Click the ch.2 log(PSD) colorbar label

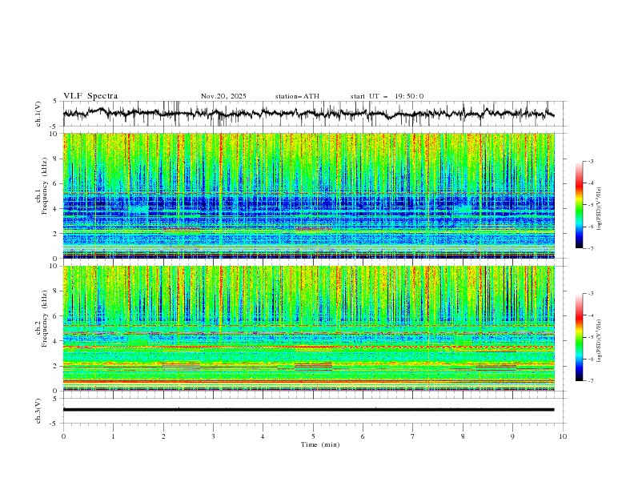tap(600, 341)
